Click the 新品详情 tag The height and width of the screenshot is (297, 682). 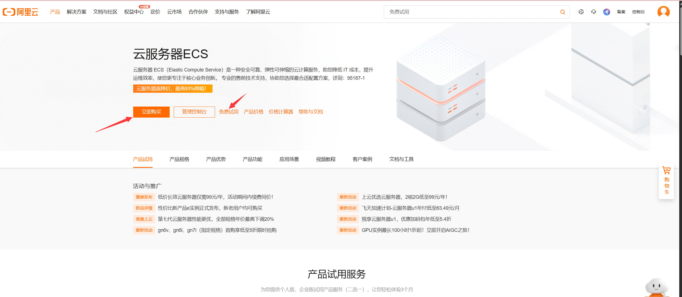(x=144, y=208)
